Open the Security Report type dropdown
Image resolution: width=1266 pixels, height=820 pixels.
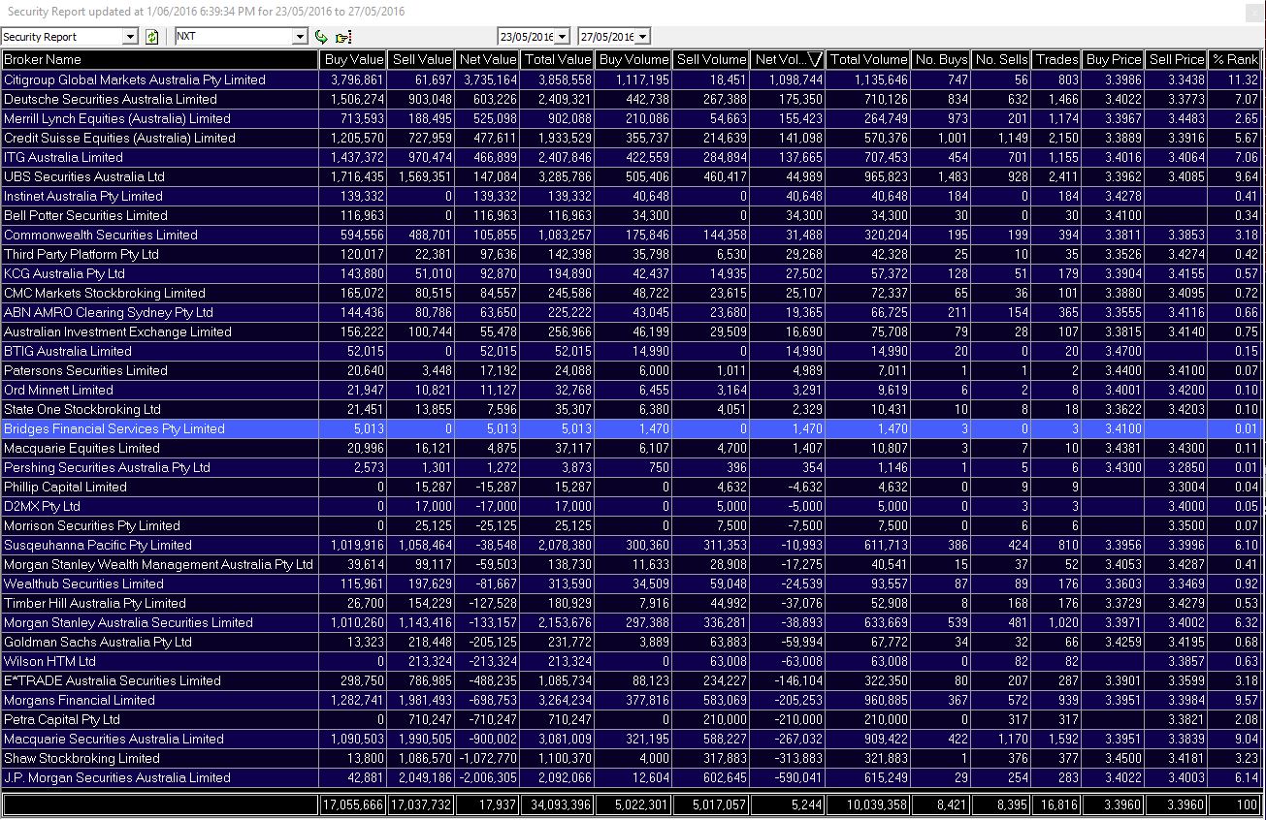[x=131, y=37]
